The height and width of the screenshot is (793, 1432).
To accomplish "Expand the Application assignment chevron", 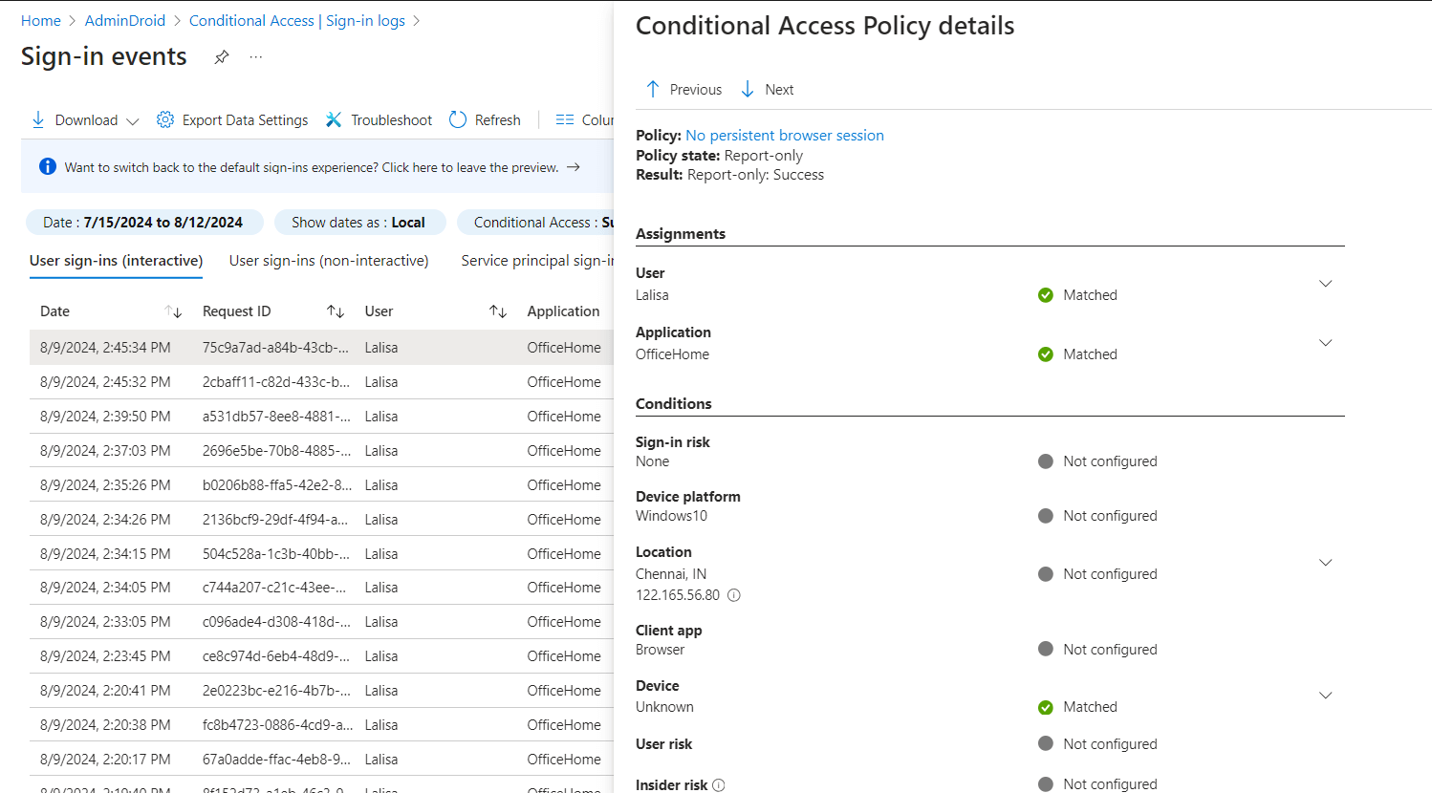I will (1326, 343).
